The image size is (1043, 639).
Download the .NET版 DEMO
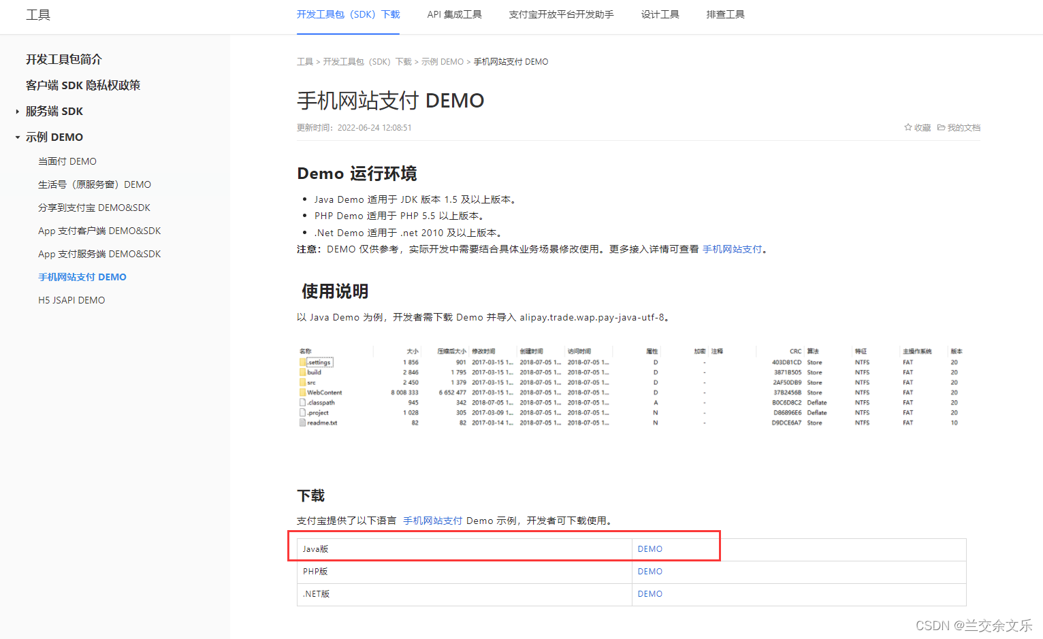(650, 594)
